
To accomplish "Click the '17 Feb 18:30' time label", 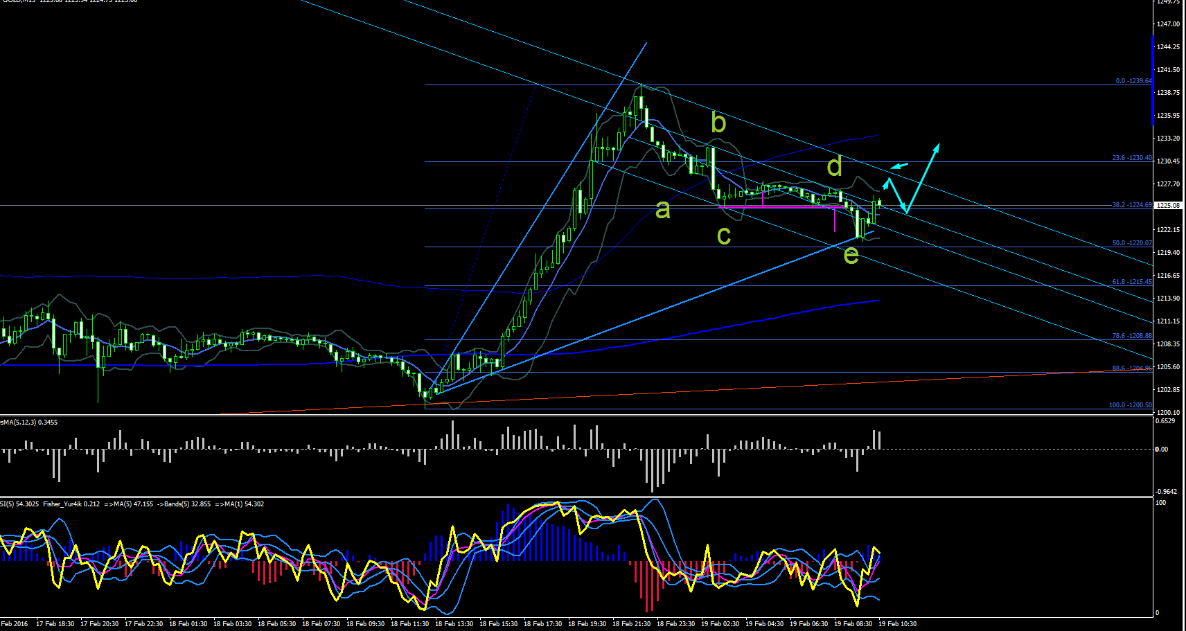I will (55, 624).
